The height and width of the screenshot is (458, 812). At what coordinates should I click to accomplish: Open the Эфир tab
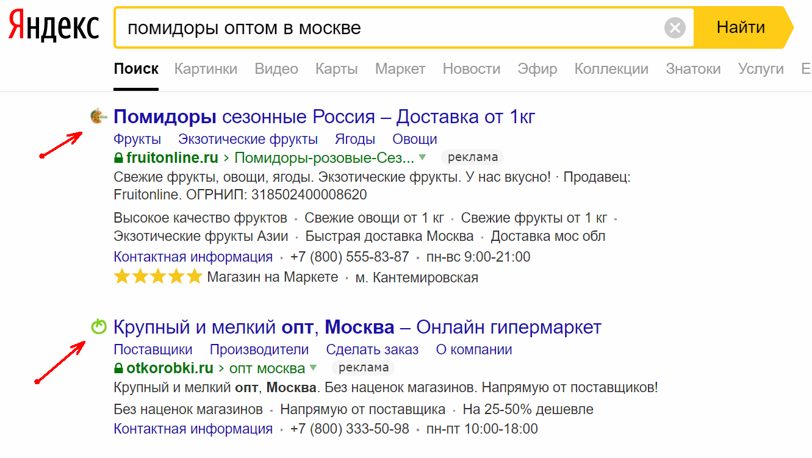tap(537, 69)
